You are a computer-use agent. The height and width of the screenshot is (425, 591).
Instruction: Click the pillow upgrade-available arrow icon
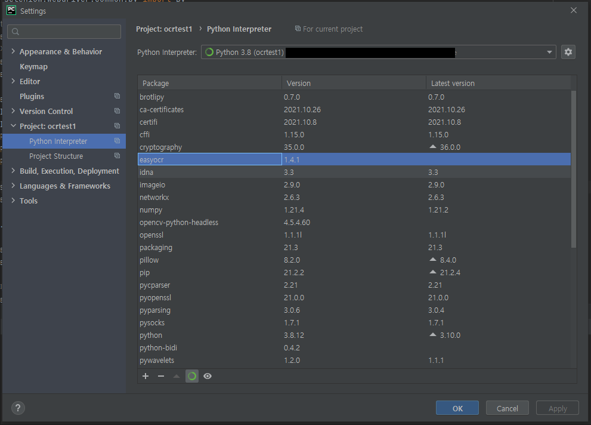pyautogui.click(x=433, y=260)
